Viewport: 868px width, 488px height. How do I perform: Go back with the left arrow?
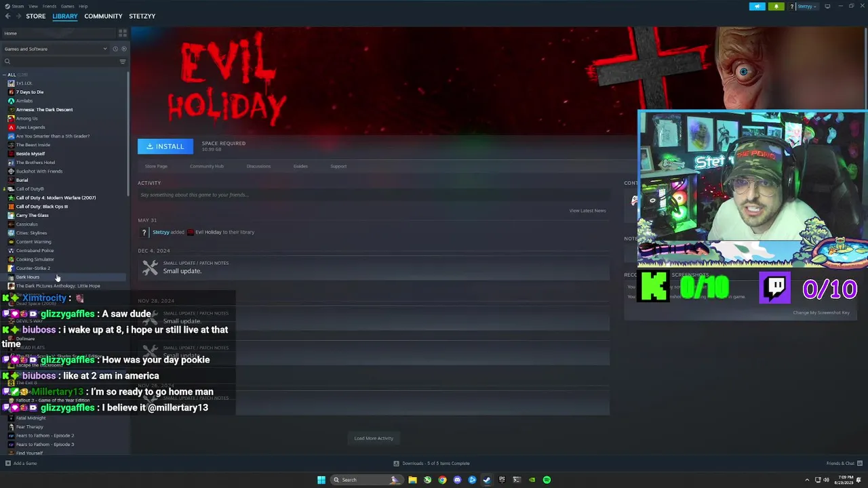pyautogui.click(x=7, y=16)
